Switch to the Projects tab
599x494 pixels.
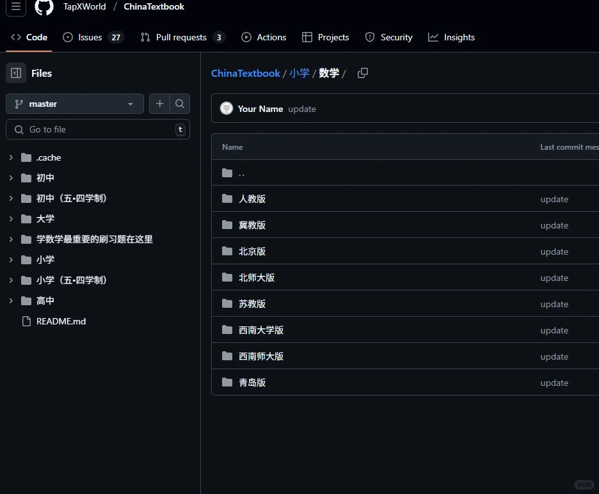click(x=326, y=37)
